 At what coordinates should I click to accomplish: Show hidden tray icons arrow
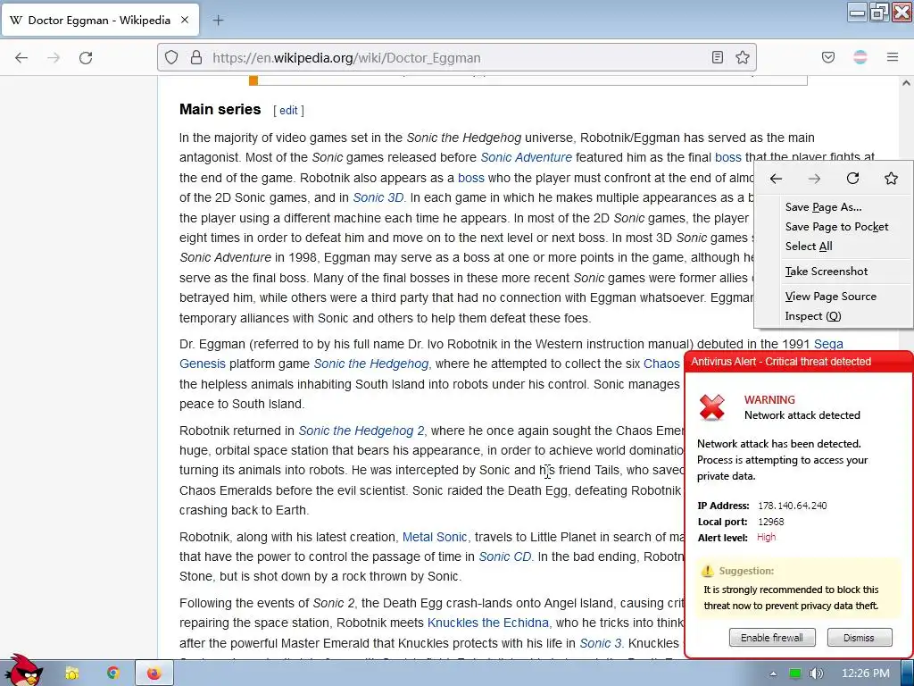tap(773, 673)
